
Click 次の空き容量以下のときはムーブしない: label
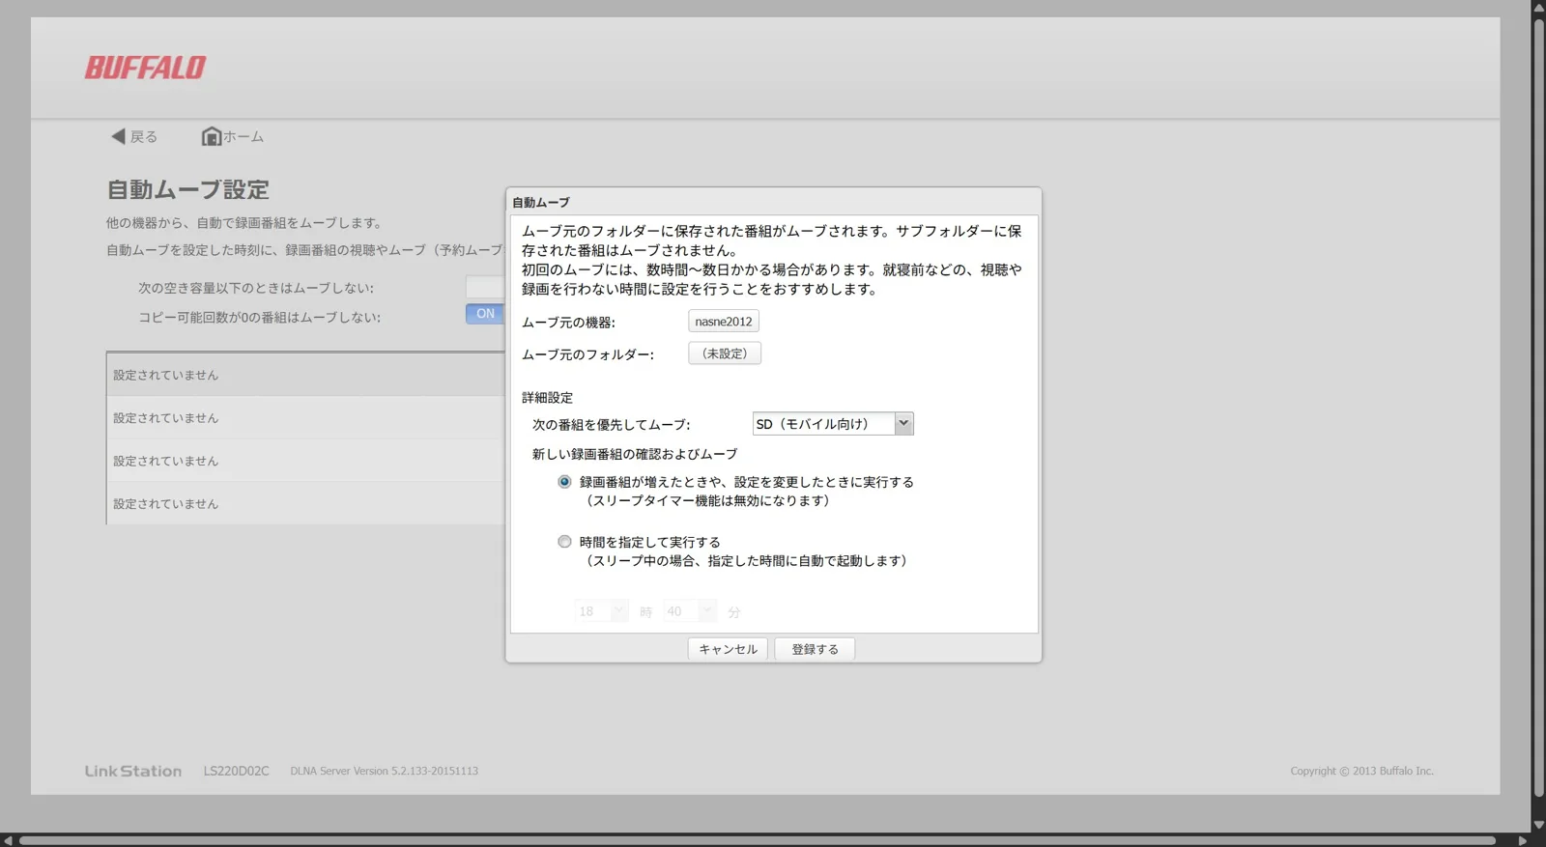pyautogui.click(x=256, y=288)
